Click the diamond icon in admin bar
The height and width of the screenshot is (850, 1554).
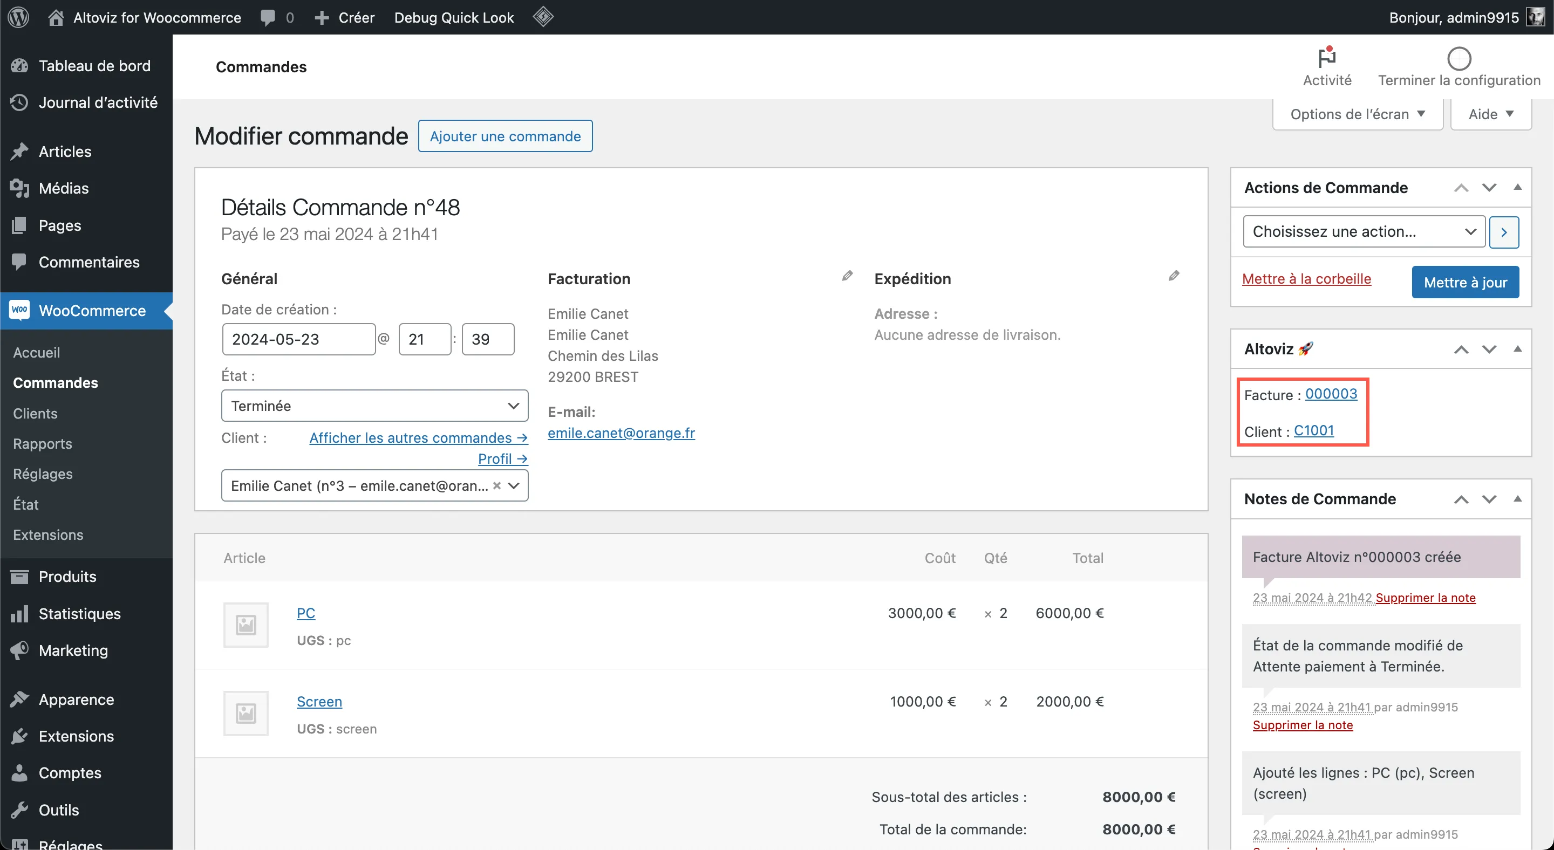pos(543,16)
